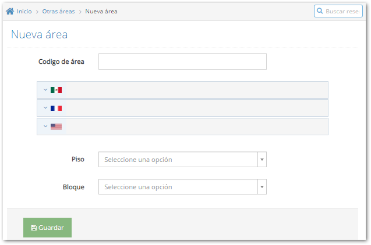Select the French flag language icon
Viewport: 371px width, 245px height.
(56, 108)
